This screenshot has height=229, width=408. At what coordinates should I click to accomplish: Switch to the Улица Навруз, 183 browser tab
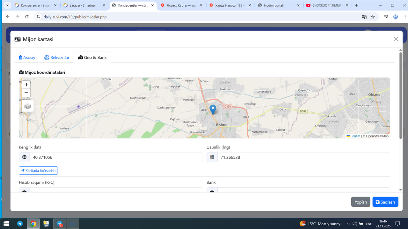[x=229, y=5]
